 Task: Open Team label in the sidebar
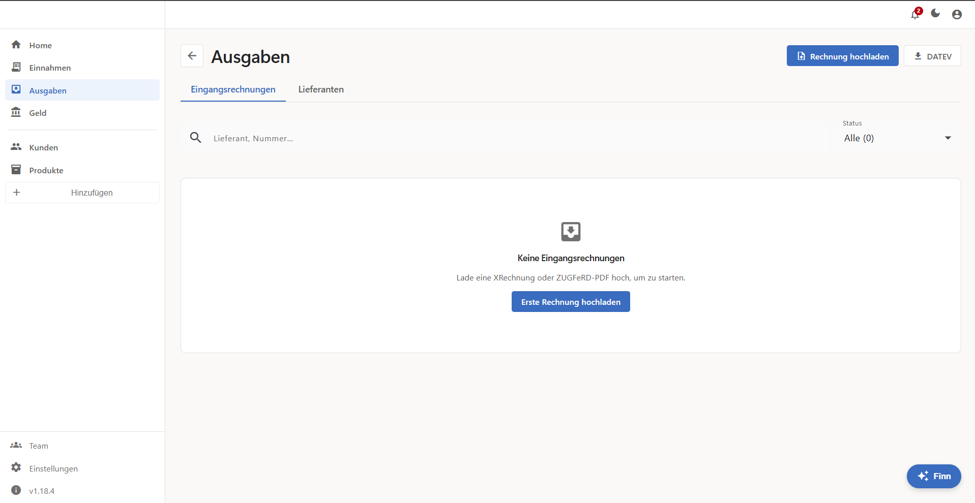coord(39,446)
